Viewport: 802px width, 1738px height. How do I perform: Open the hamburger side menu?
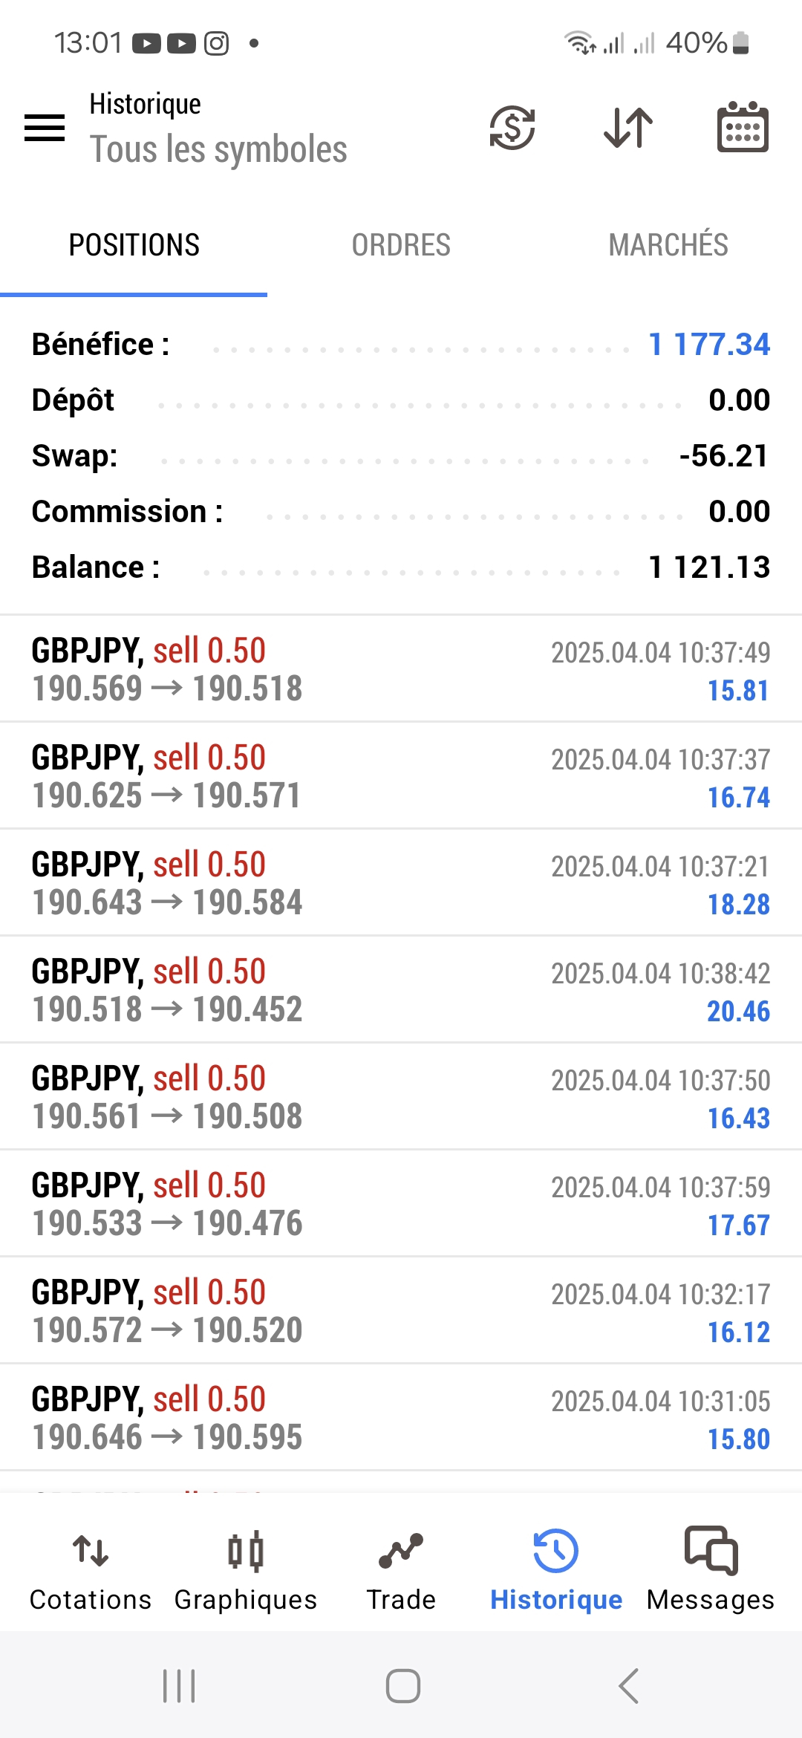45,128
